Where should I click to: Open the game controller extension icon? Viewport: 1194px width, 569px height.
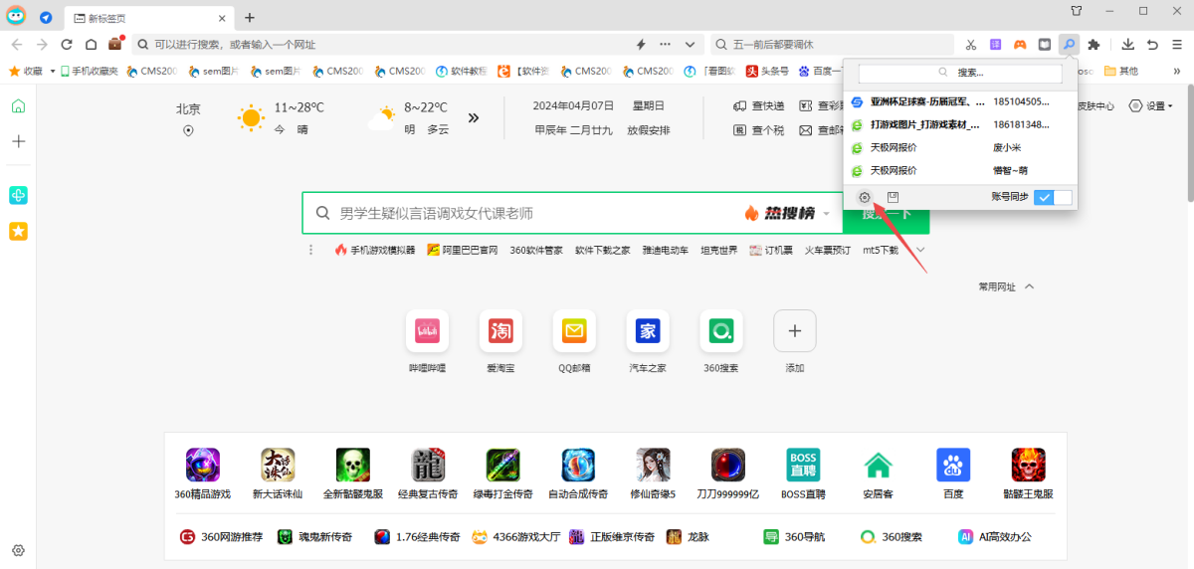pyautogui.click(x=1020, y=45)
